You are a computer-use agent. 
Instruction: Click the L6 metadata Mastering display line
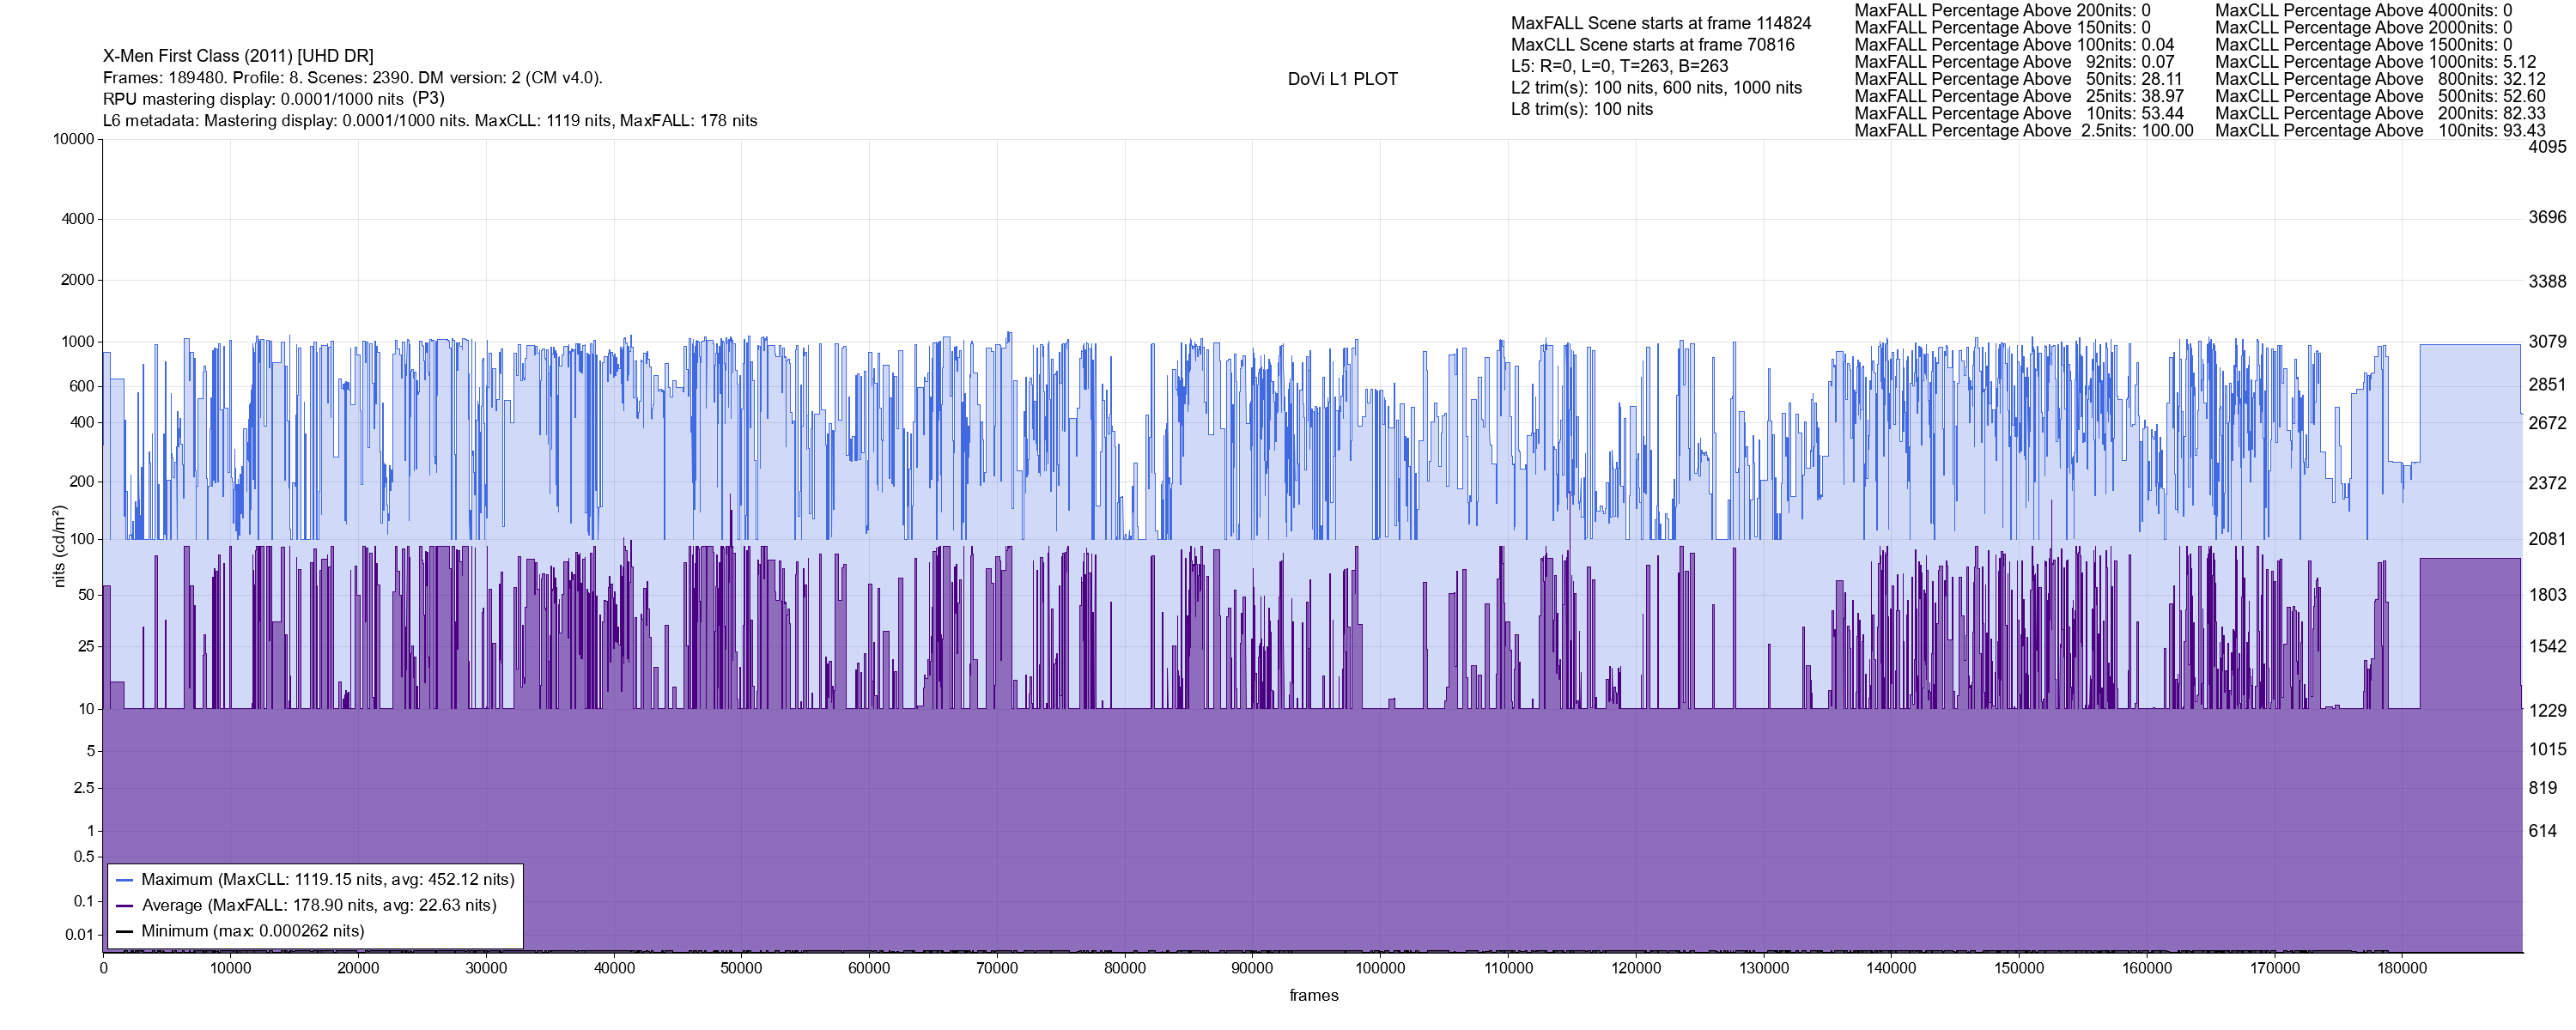pyautogui.click(x=430, y=121)
